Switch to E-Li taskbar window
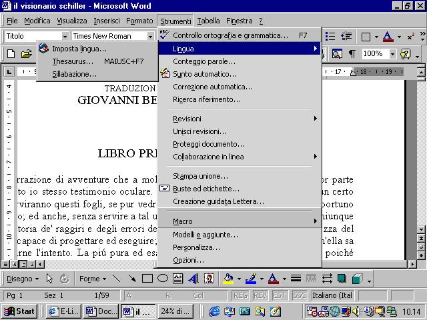 pos(64,311)
